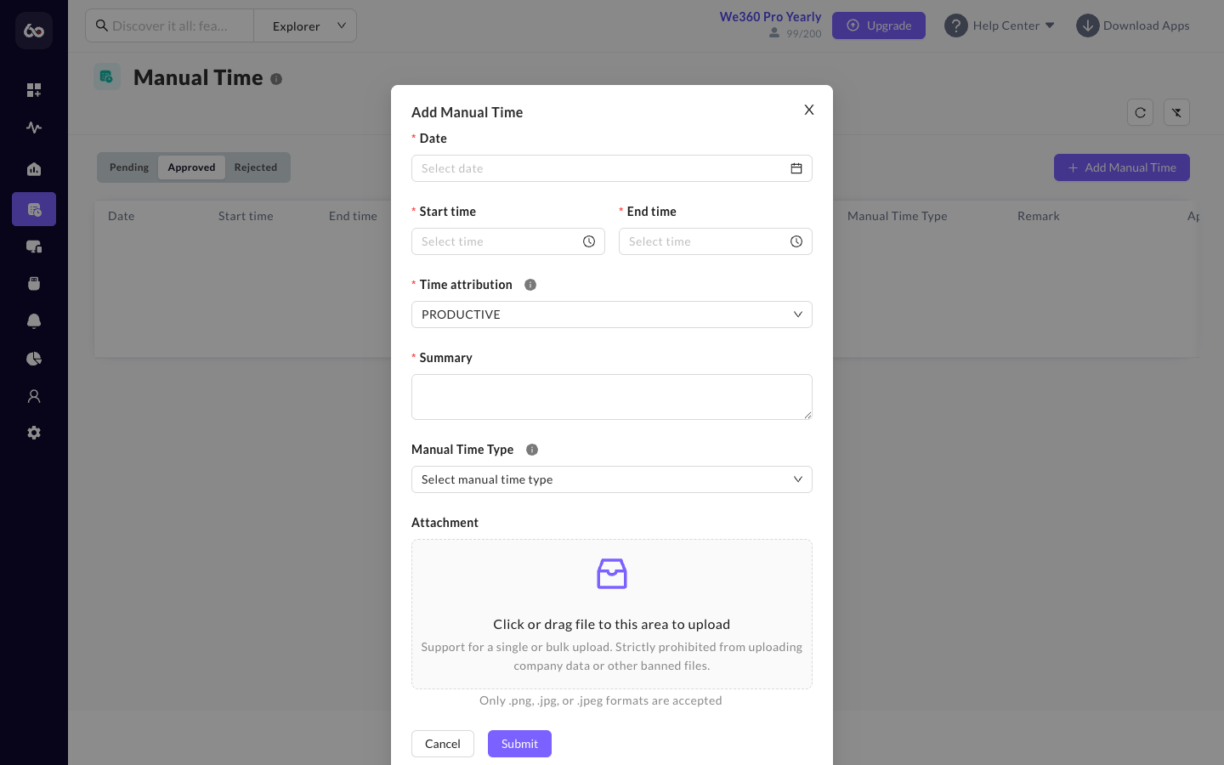Image resolution: width=1224 pixels, height=765 pixels.
Task: Switch to the Pending tab
Action: (129, 167)
